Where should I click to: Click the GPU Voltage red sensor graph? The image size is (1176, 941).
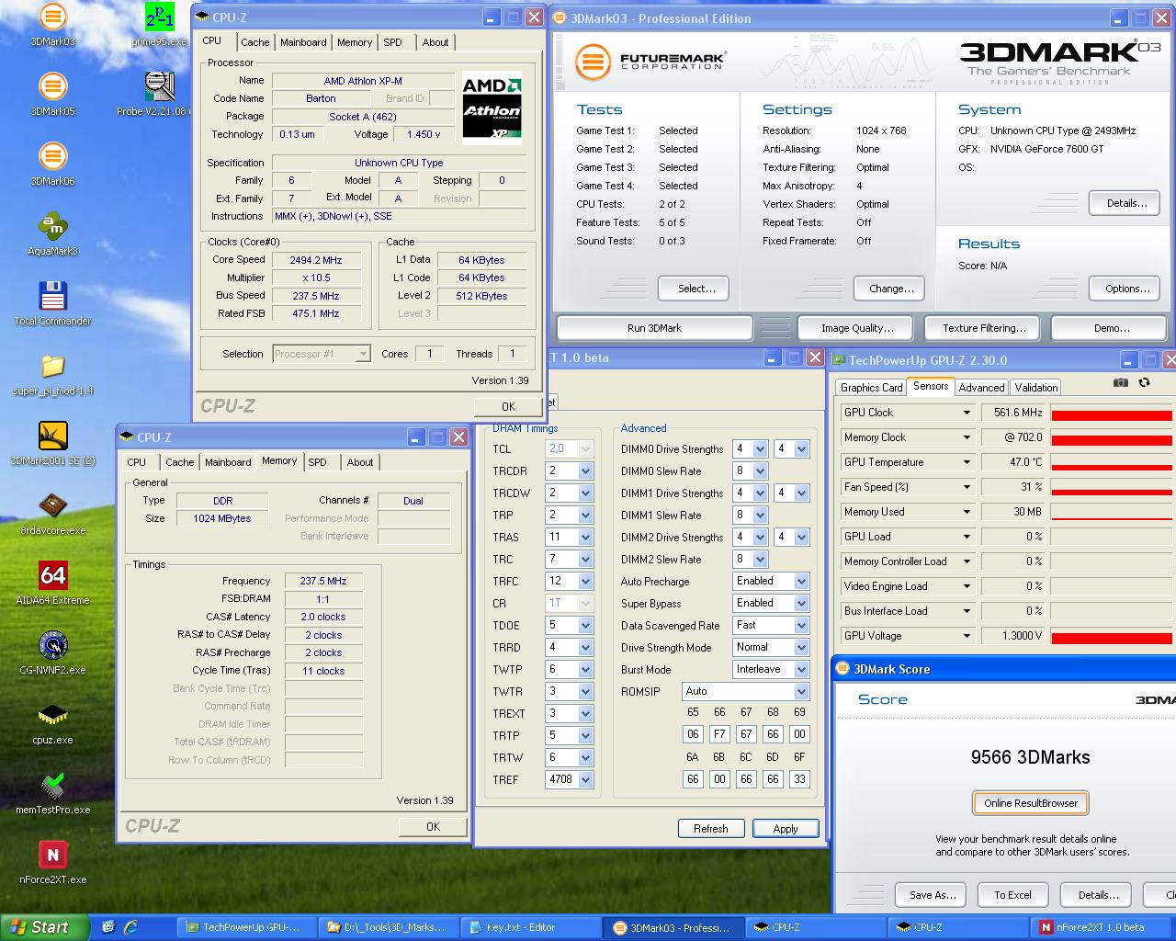click(1112, 636)
